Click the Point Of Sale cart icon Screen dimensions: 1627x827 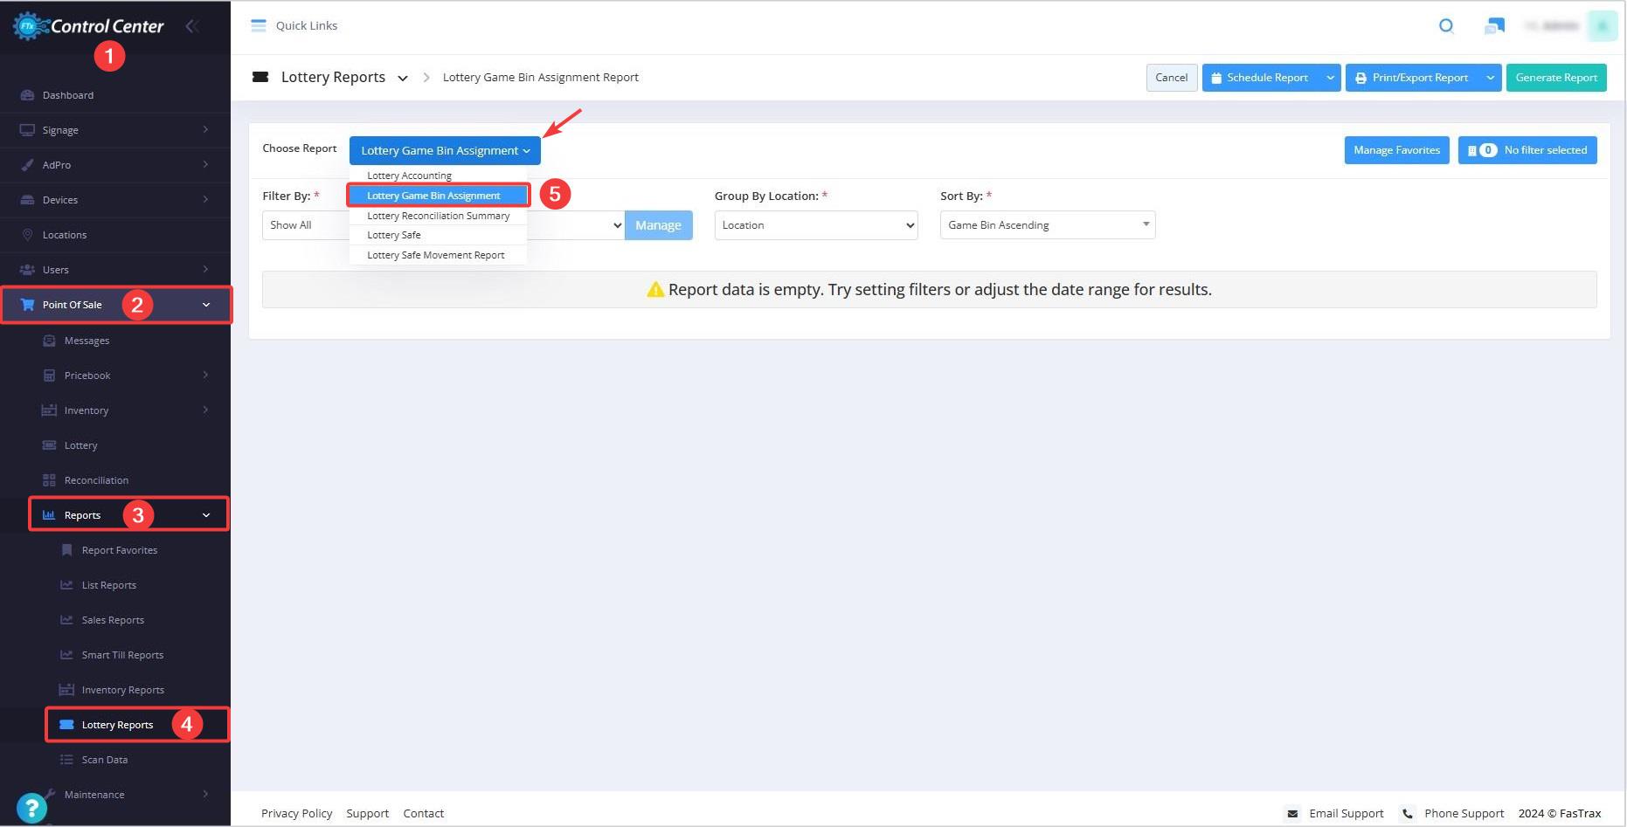click(27, 305)
